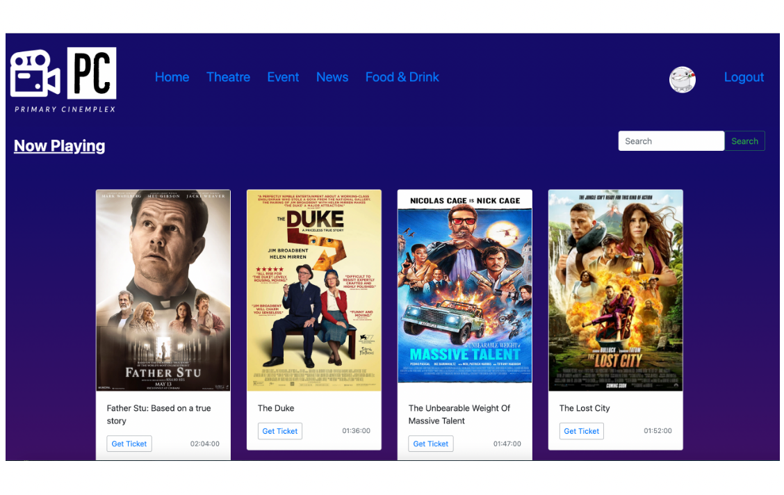The width and height of the screenshot is (784, 495).
Task: Open the News section
Action: 332,77
